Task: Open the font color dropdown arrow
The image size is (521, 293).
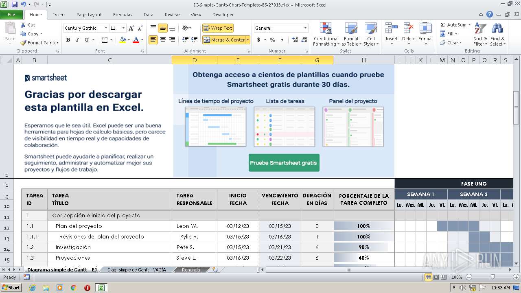Action: point(142,40)
